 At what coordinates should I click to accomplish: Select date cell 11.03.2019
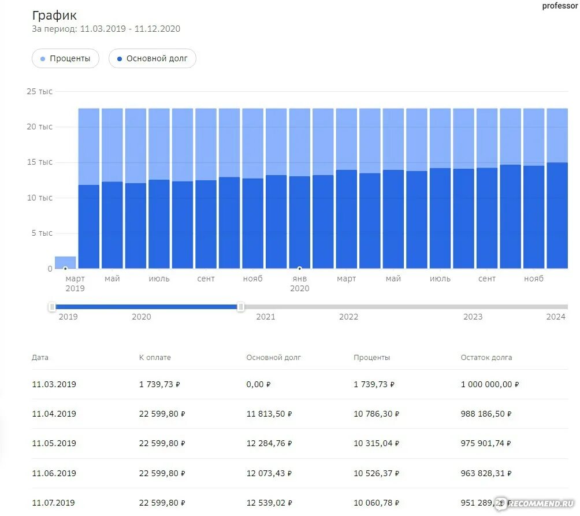[x=54, y=384]
